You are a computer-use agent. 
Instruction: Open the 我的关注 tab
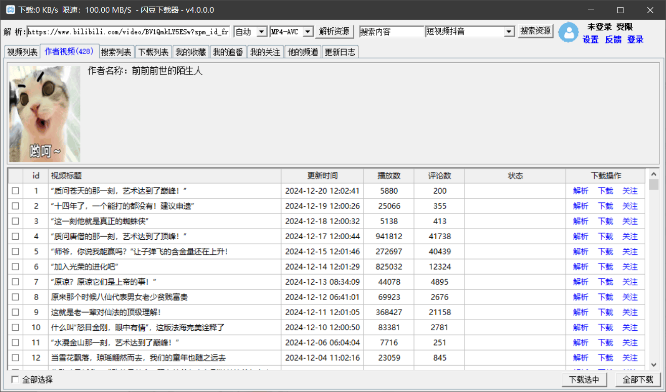pos(266,52)
